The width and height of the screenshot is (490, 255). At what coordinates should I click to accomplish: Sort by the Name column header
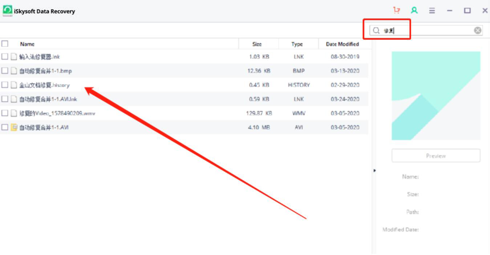27,44
